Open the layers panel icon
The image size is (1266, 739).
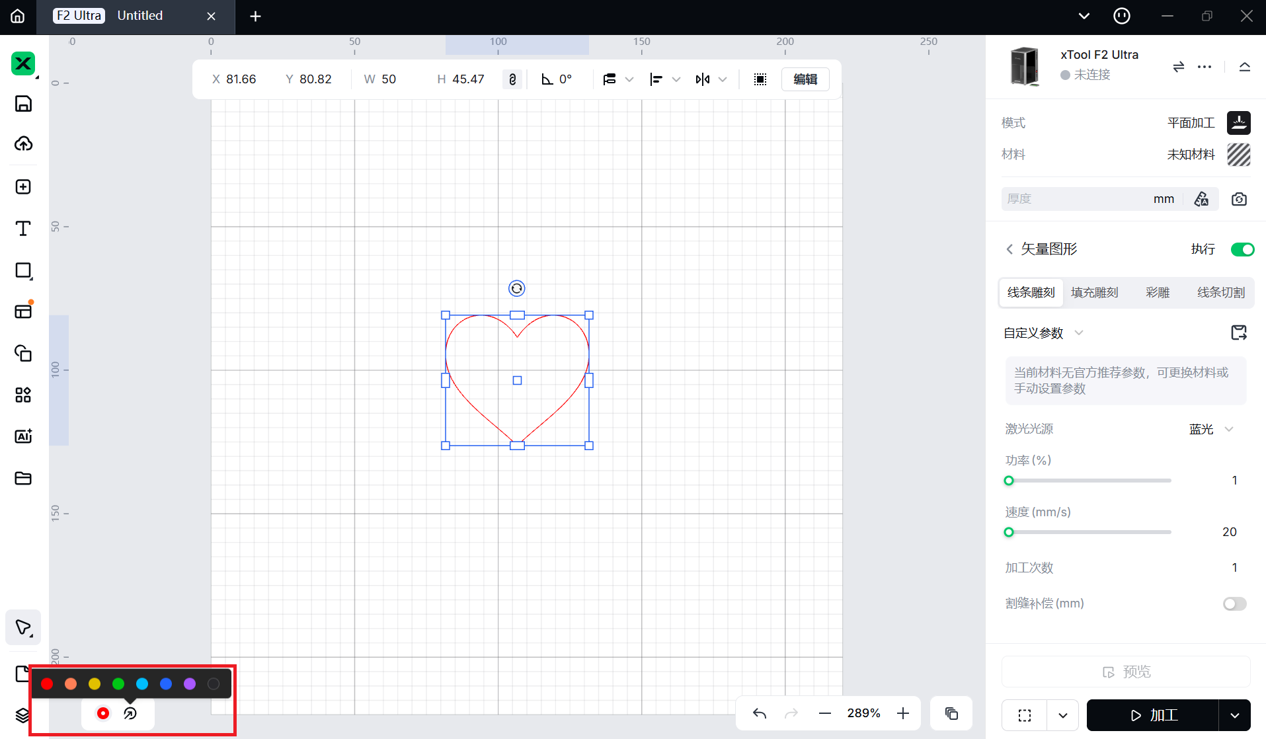click(22, 715)
